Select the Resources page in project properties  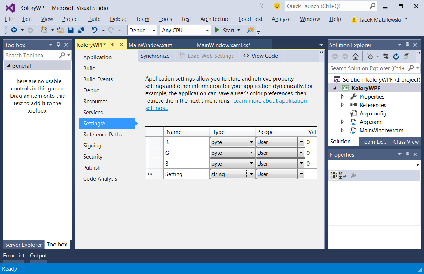tap(95, 102)
